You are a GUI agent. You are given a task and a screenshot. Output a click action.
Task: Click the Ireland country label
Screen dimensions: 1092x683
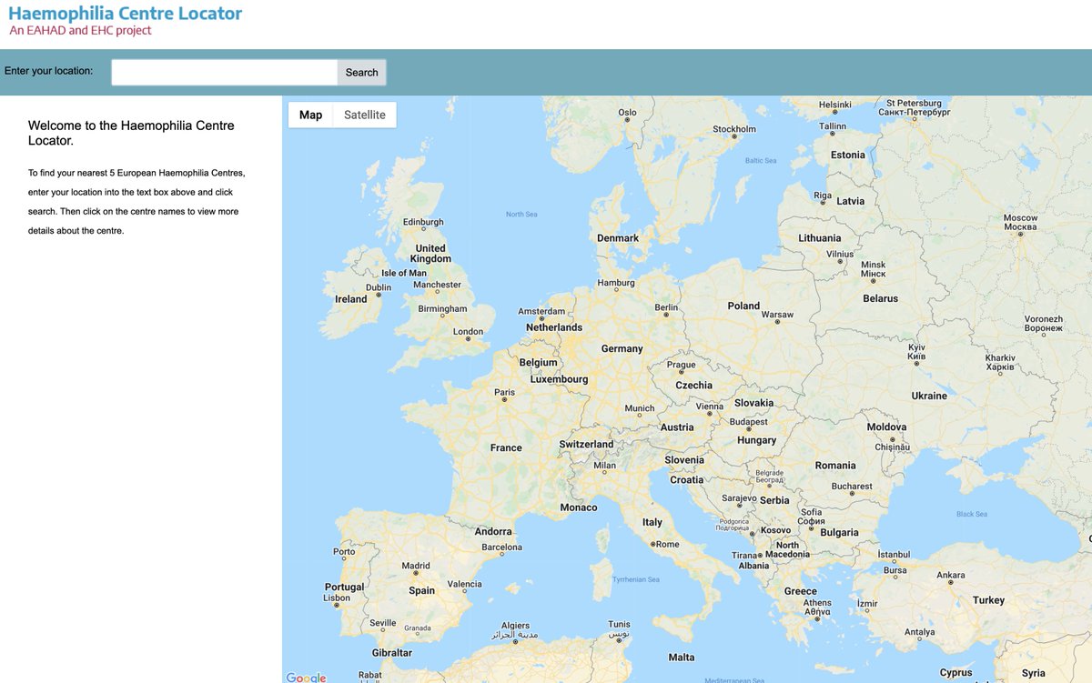(351, 298)
